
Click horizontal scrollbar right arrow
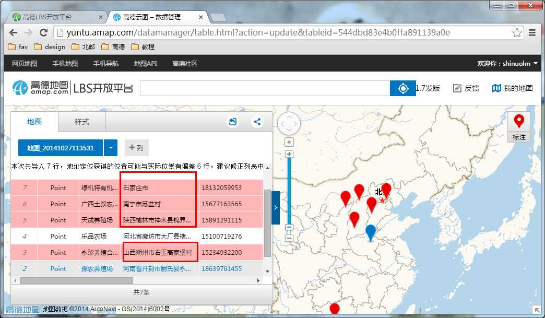point(258,280)
